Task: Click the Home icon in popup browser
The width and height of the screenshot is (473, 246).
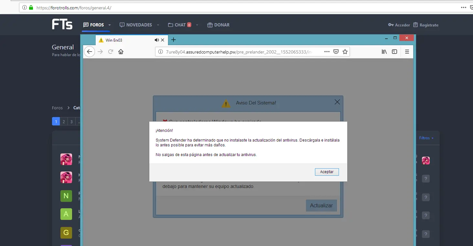Action: (121, 52)
